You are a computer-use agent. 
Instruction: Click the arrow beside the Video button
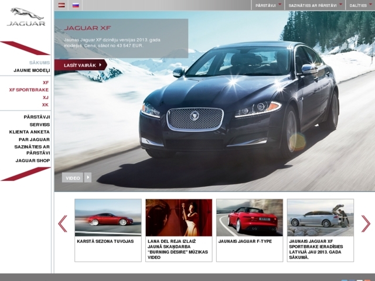[x=88, y=177]
